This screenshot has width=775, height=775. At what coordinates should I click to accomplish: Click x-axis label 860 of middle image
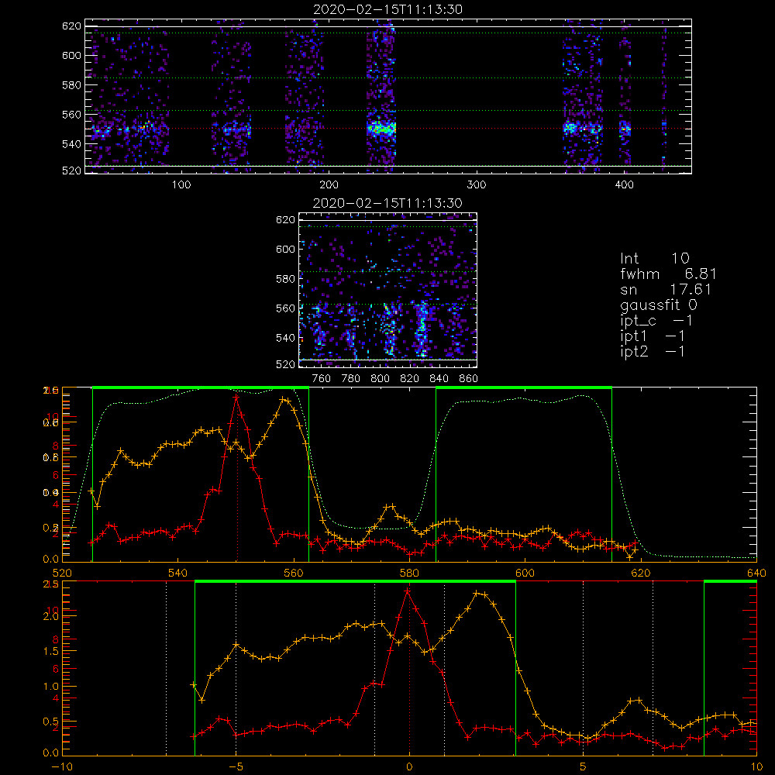click(469, 379)
